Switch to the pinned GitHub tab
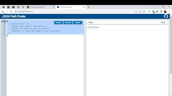The height and width of the screenshot is (96, 172). 18,7
